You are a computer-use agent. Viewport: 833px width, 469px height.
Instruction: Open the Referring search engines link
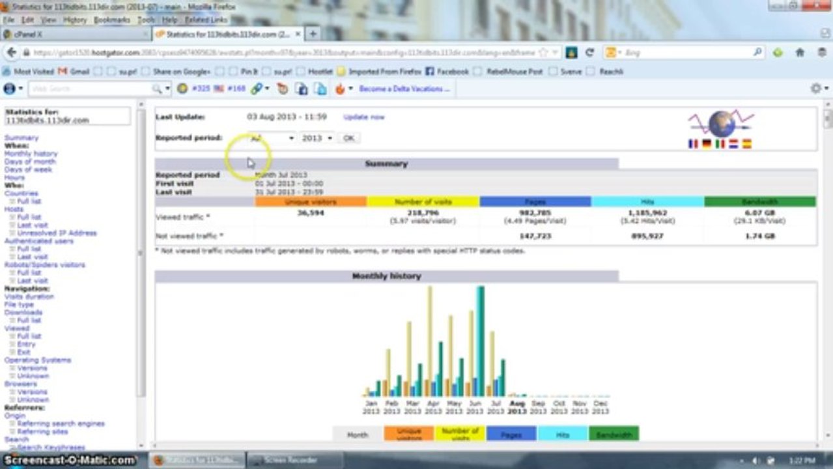click(x=61, y=423)
